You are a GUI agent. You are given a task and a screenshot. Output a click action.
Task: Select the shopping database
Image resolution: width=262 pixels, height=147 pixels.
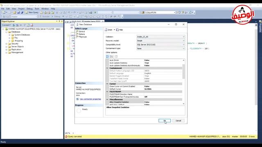pyautogui.click(x=18, y=41)
